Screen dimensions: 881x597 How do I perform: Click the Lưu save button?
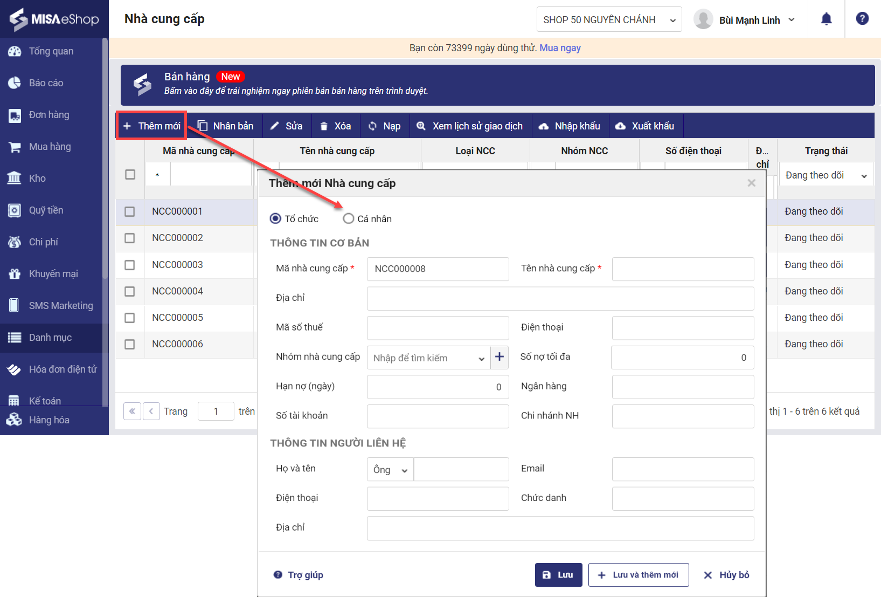[x=558, y=575]
